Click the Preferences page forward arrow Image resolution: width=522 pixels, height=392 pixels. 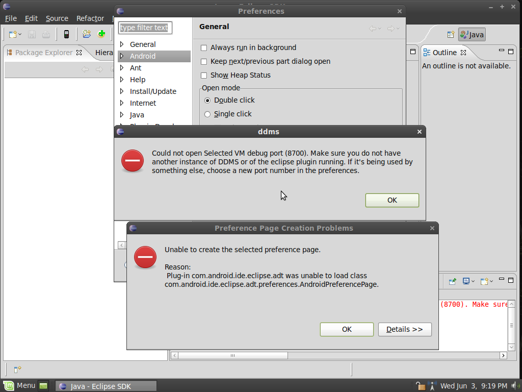coord(391,29)
